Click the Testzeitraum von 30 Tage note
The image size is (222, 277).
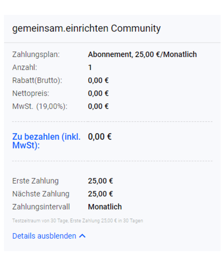(77, 221)
